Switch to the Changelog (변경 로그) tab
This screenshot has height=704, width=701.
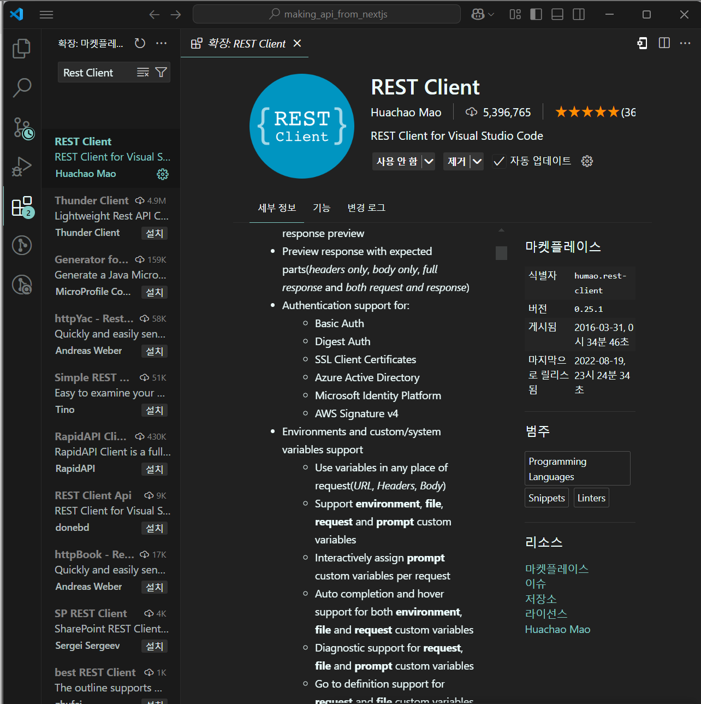[x=366, y=208]
